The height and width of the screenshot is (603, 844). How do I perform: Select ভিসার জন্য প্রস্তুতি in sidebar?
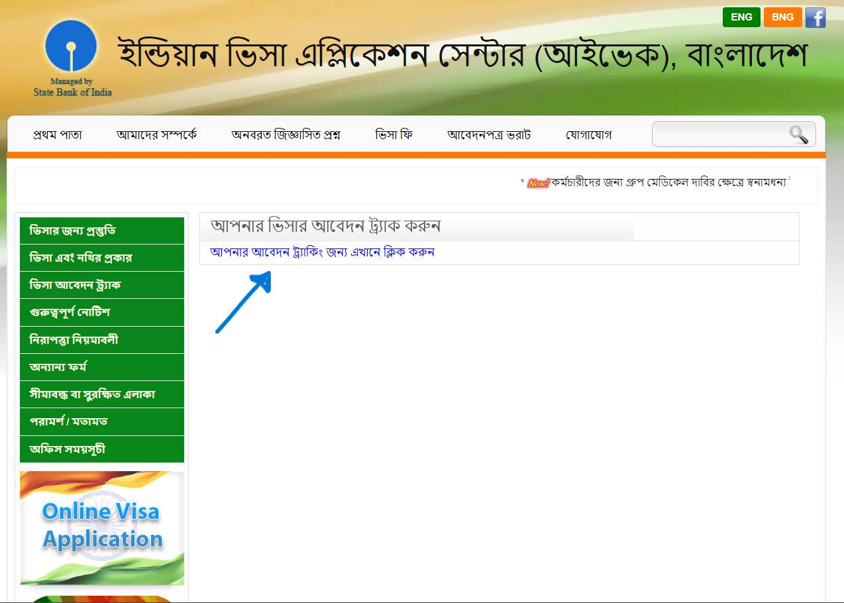[x=102, y=231]
